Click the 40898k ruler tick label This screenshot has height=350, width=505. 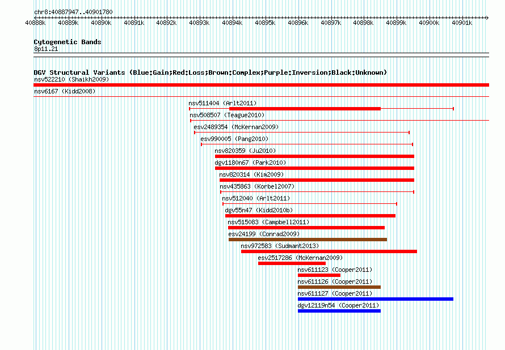[363, 23]
